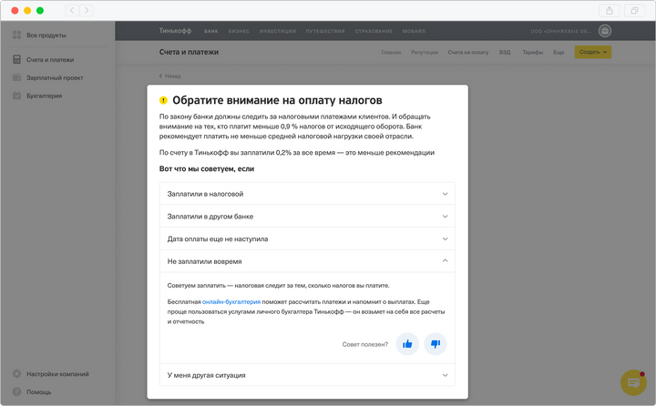The height and width of the screenshot is (406, 656).
Task: Open the Создать dropdown button
Action: [593, 52]
